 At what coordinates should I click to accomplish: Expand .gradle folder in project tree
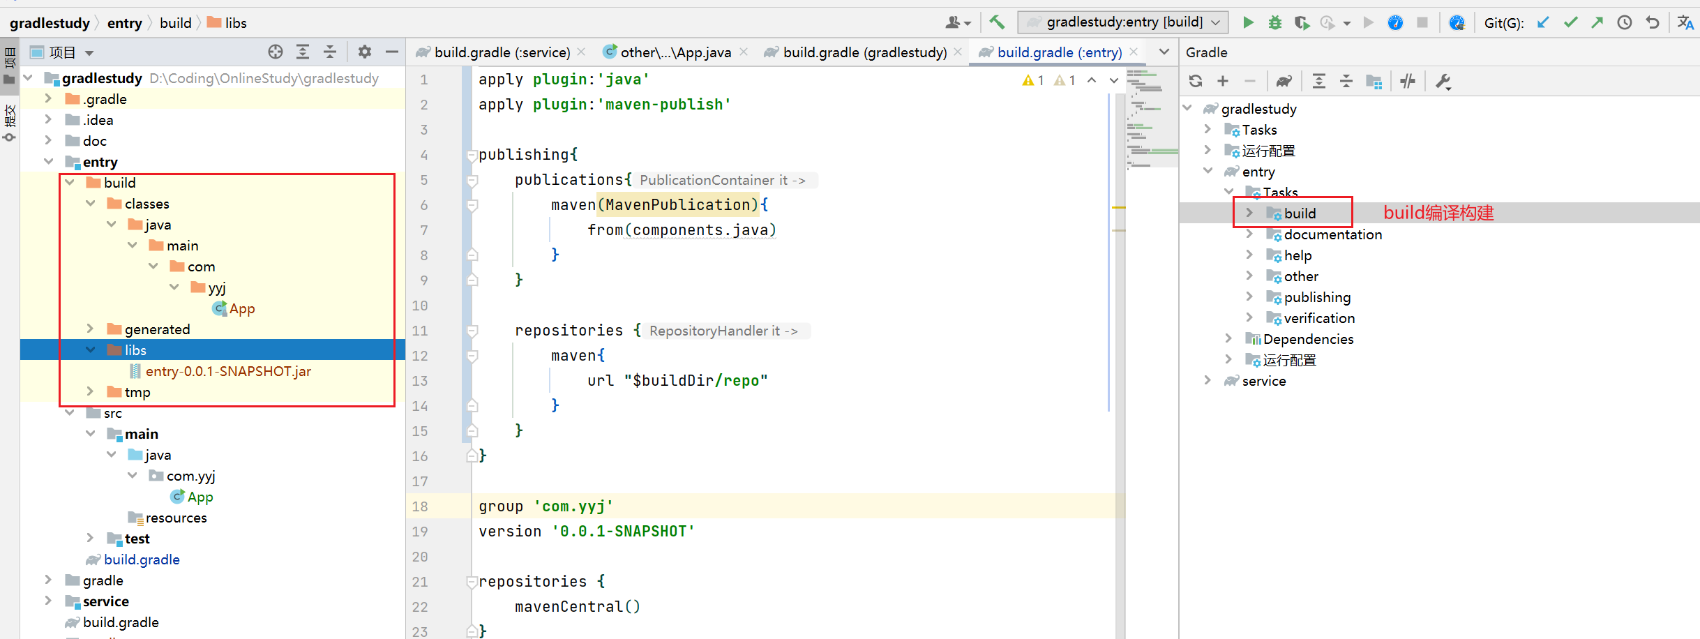(x=48, y=98)
